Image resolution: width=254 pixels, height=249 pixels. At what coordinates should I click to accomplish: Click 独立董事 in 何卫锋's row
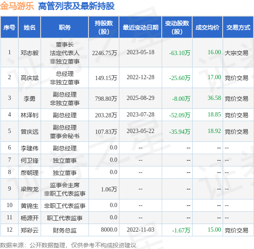click(65, 160)
